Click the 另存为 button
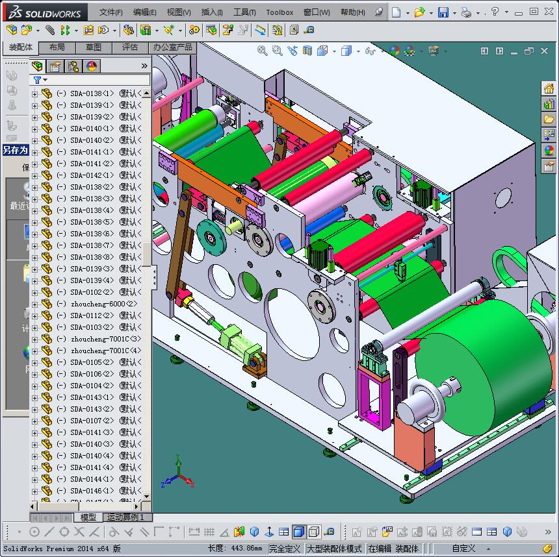This screenshot has width=559, height=557. coord(15,150)
